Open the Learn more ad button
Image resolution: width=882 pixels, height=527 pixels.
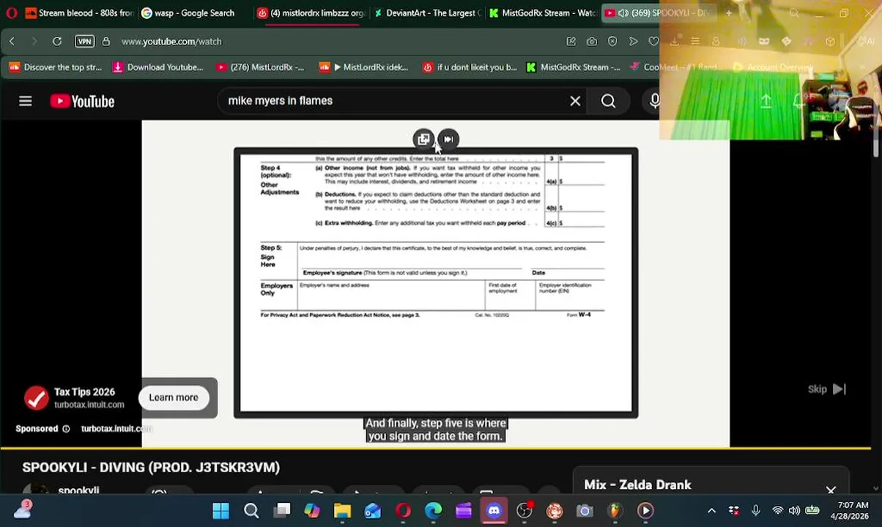tap(174, 397)
